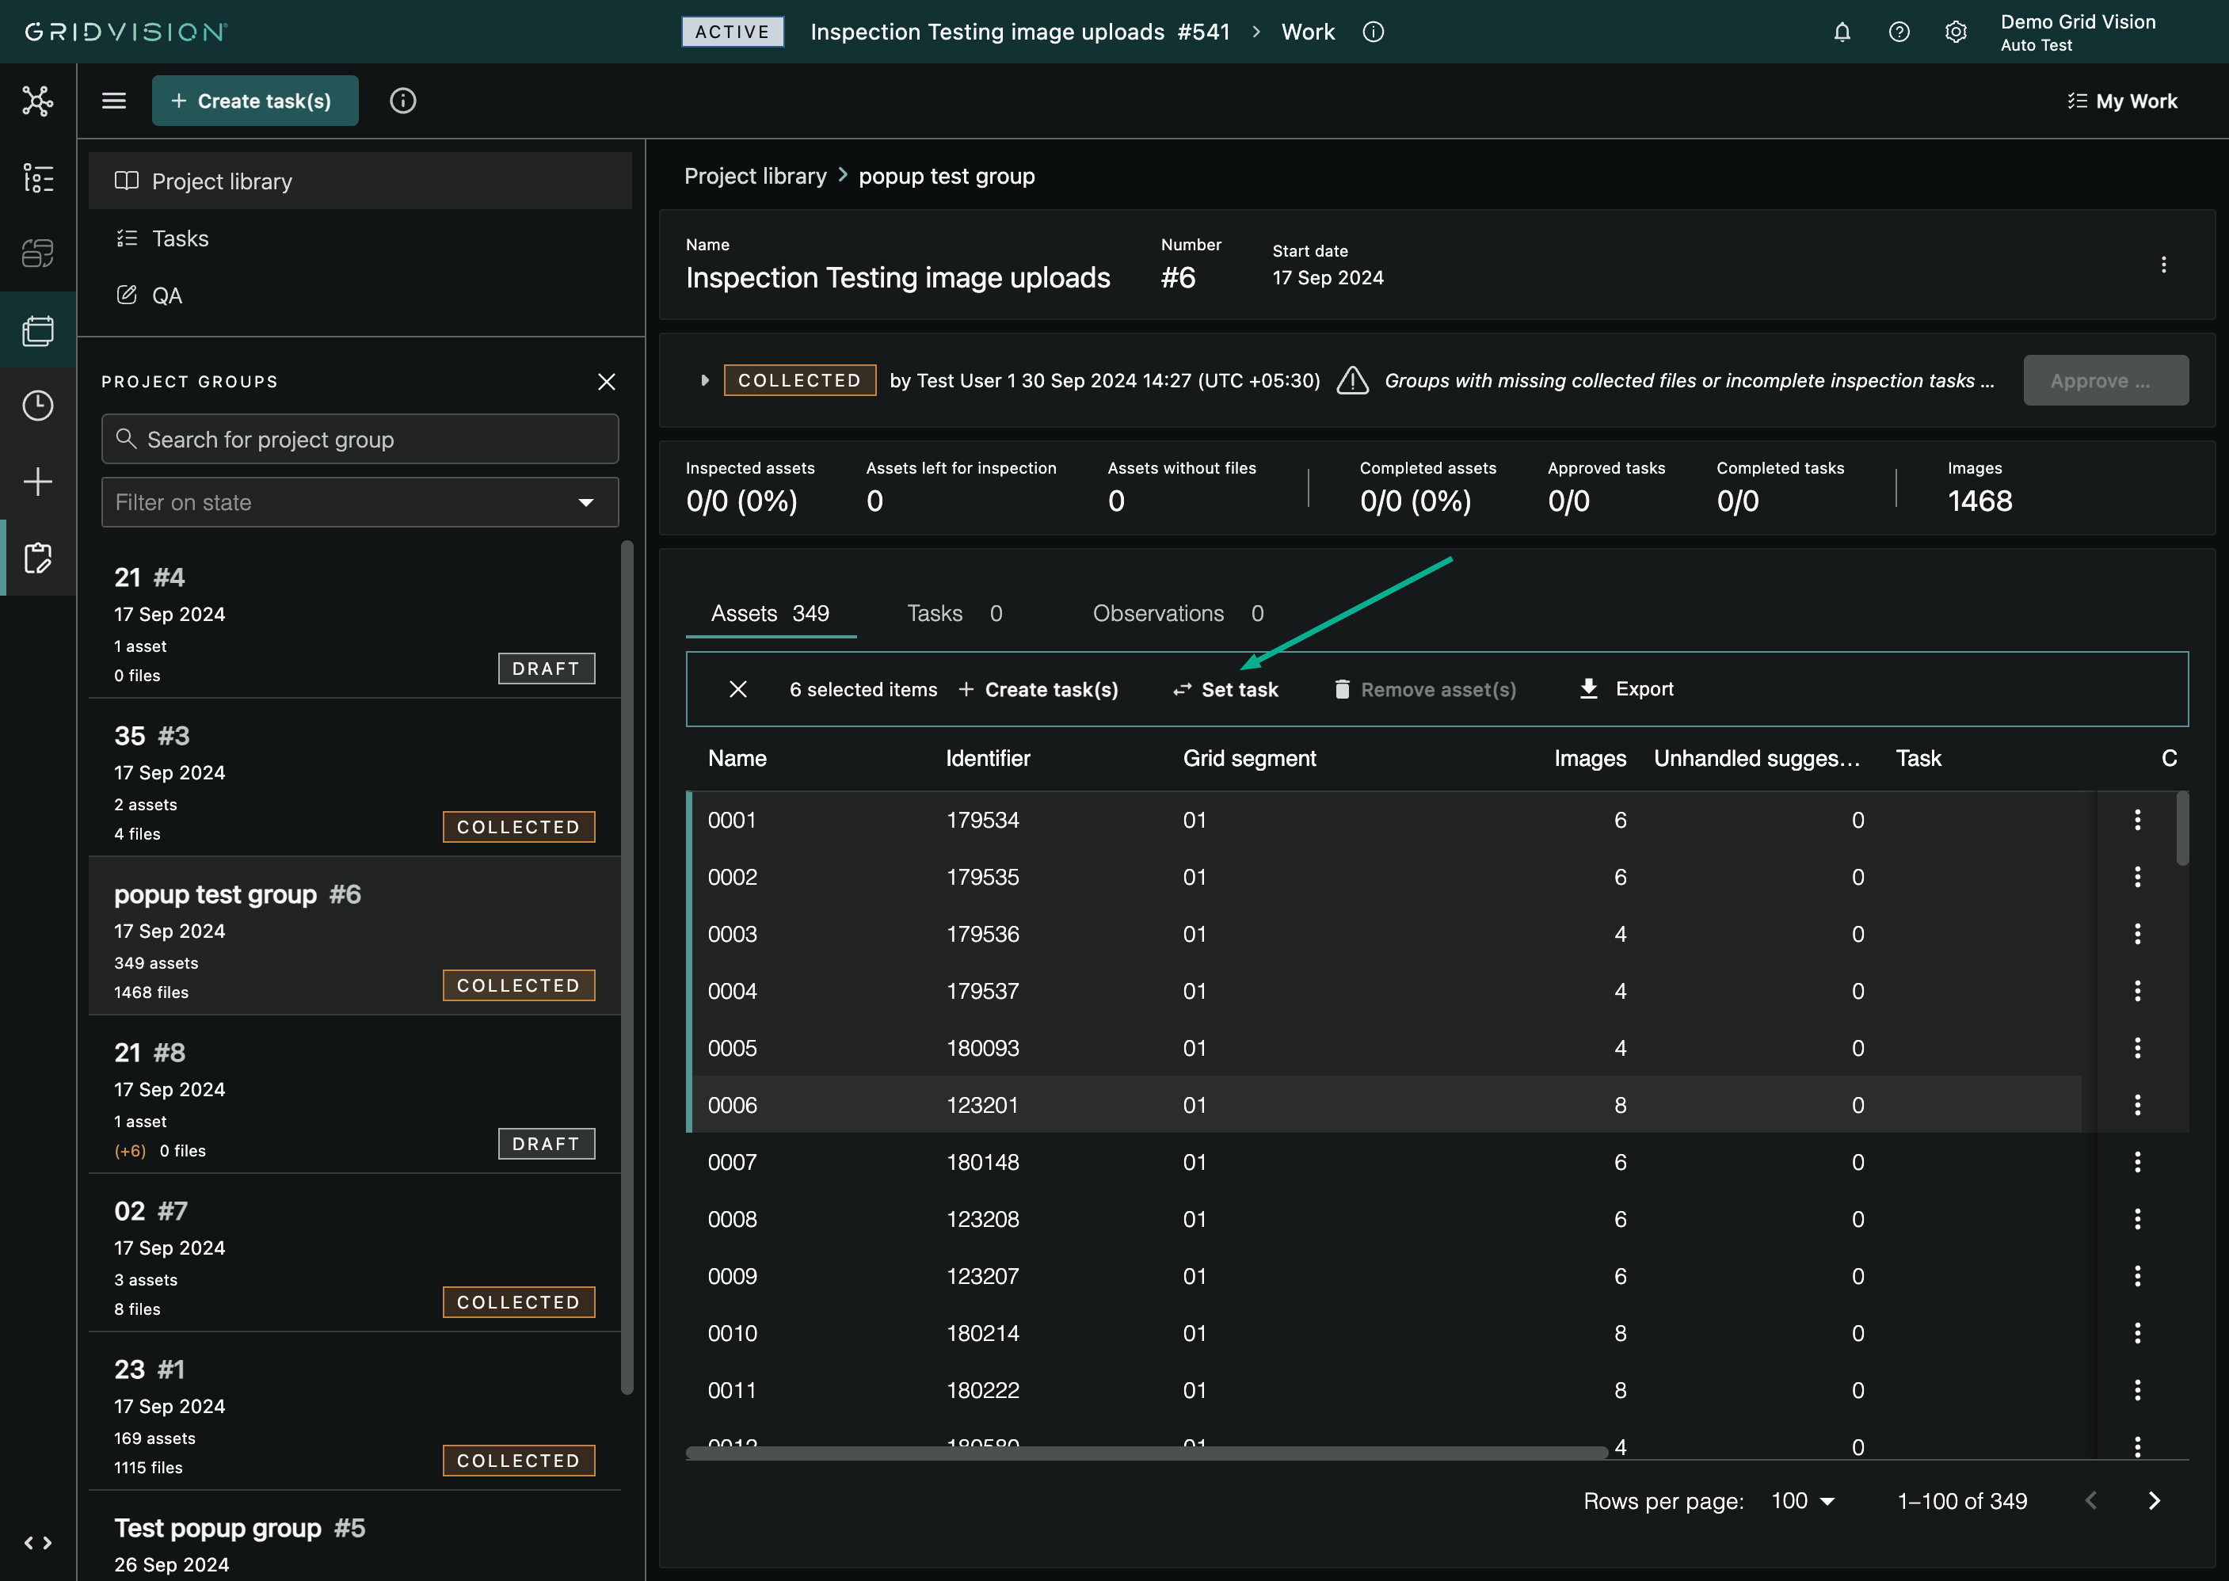Clear the selection of 6 items
This screenshot has height=1581, width=2229.
pyautogui.click(x=737, y=689)
